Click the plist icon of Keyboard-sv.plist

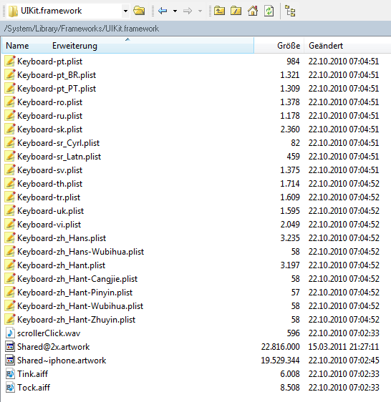pyautogui.click(x=10, y=170)
